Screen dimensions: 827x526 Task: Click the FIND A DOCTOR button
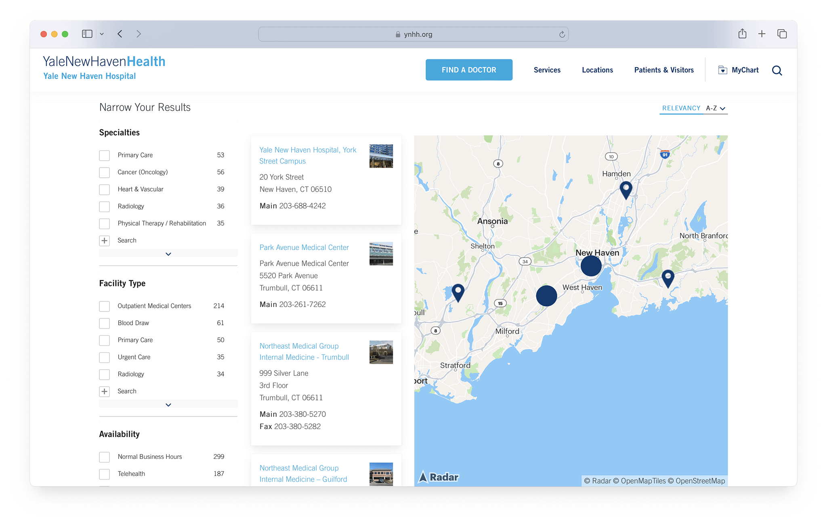point(469,70)
